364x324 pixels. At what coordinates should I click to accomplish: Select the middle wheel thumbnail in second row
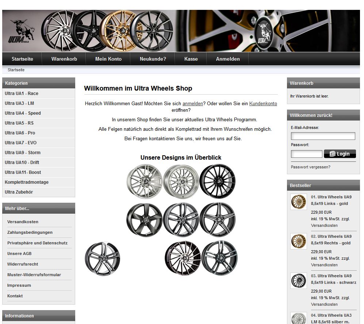click(181, 220)
